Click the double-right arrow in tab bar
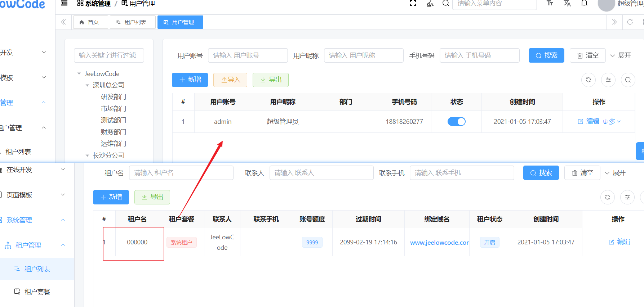This screenshot has width=644, height=307. click(614, 22)
